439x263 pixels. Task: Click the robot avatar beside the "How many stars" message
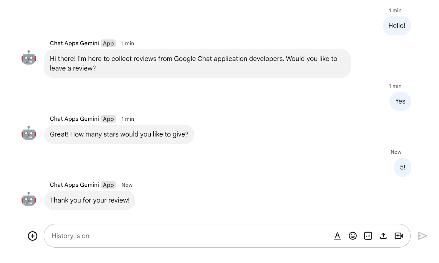pos(29,133)
